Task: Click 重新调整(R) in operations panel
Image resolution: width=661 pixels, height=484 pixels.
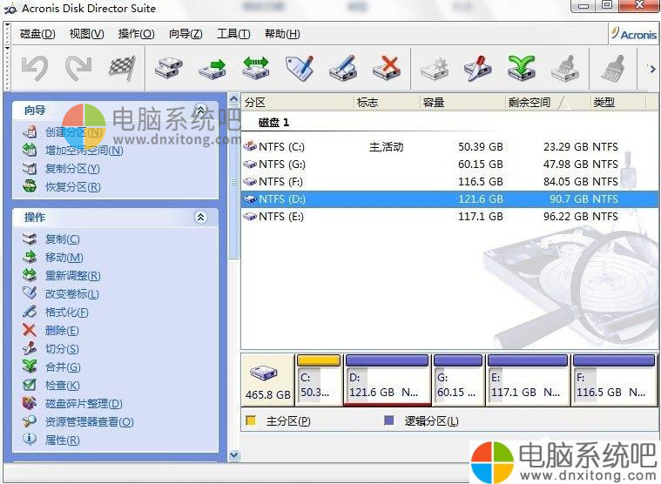Action: [73, 275]
